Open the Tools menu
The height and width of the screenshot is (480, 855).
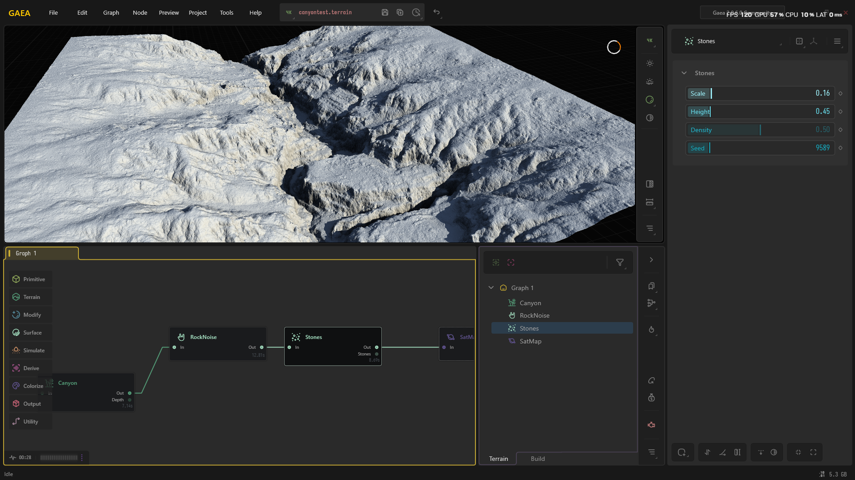click(x=226, y=12)
